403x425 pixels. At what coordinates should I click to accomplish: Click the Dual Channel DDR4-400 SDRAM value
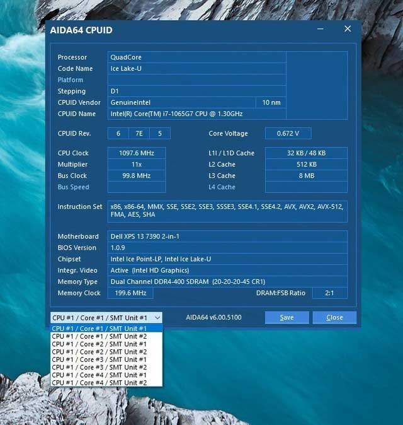coord(227,282)
